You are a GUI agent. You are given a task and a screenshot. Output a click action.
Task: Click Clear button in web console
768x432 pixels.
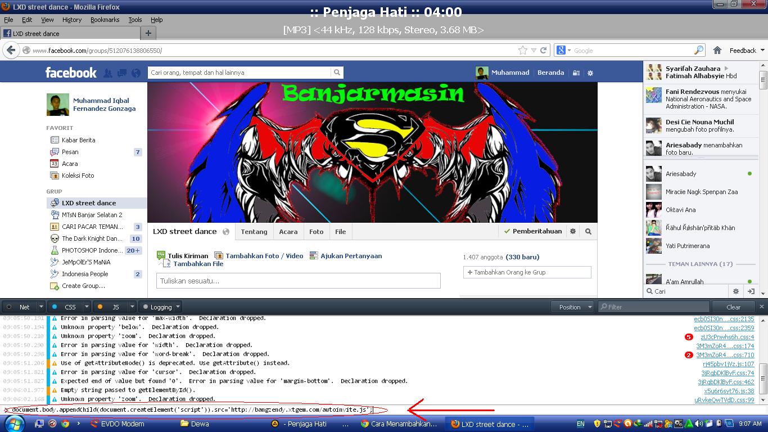pyautogui.click(x=734, y=307)
